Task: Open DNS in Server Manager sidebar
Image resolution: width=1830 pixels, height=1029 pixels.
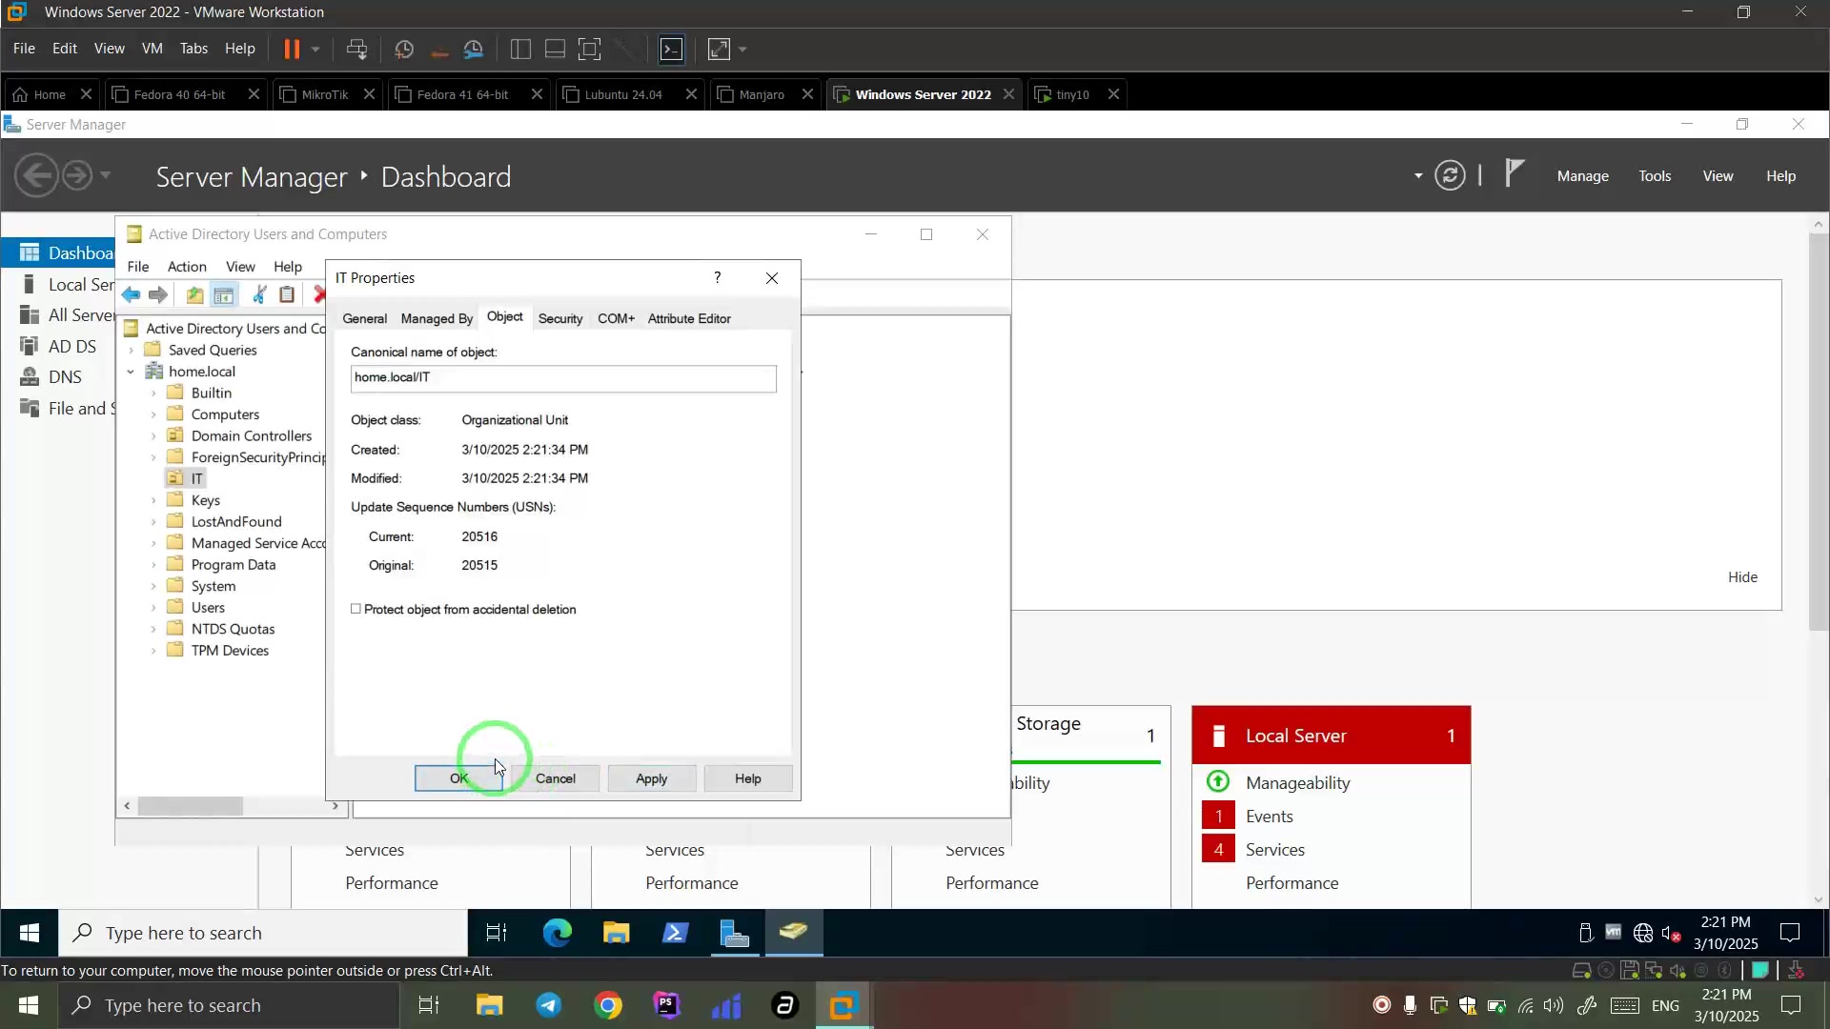Action: (x=65, y=377)
